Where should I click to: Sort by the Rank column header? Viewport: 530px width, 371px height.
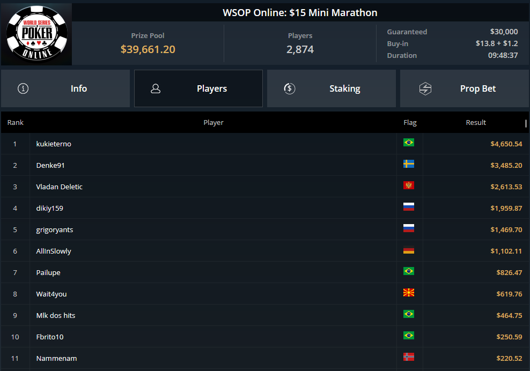click(15, 122)
